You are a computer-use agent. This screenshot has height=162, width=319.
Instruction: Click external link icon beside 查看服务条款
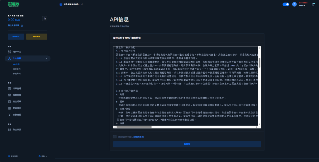tap(82, 4)
